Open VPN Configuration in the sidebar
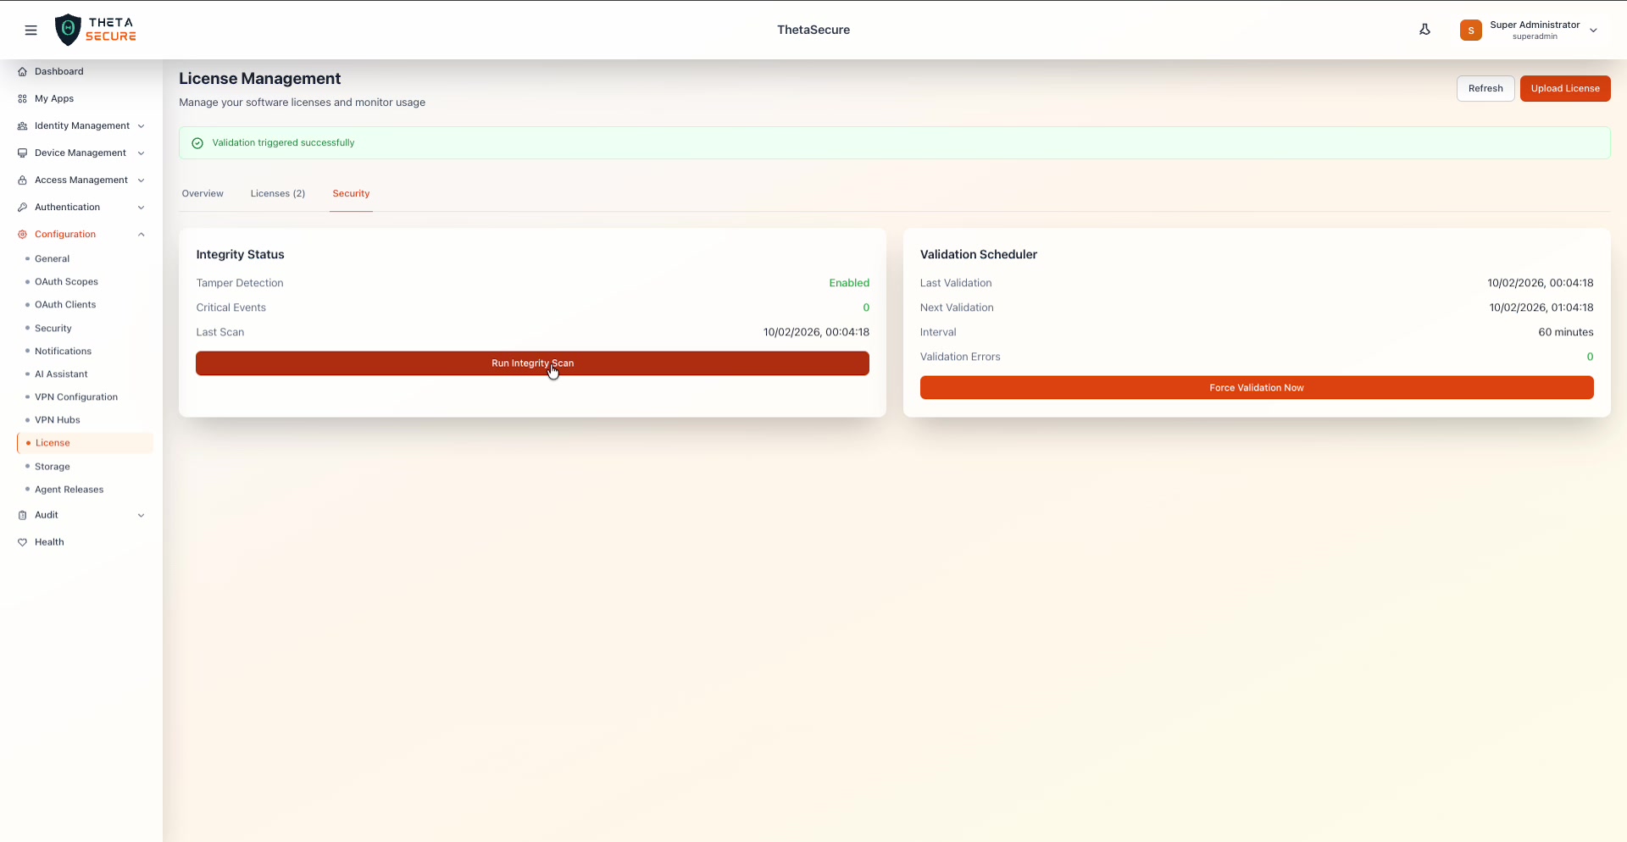 tap(76, 397)
